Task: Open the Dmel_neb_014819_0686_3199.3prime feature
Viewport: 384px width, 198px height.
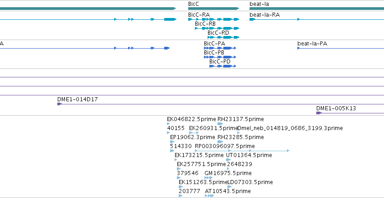Action: click(x=290, y=128)
